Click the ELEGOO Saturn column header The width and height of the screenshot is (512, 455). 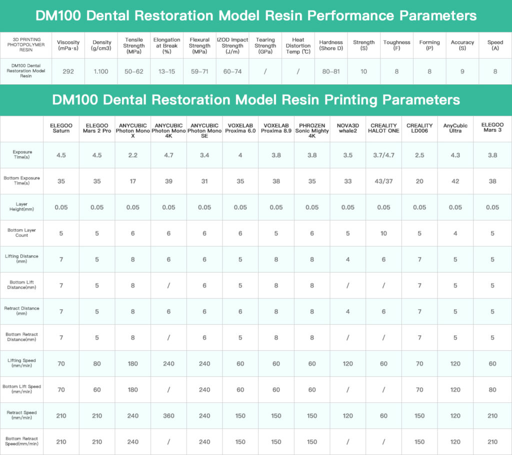point(61,128)
